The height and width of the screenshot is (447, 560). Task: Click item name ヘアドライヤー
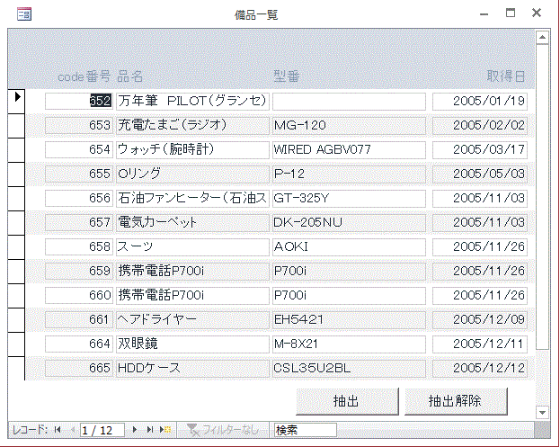(x=192, y=320)
